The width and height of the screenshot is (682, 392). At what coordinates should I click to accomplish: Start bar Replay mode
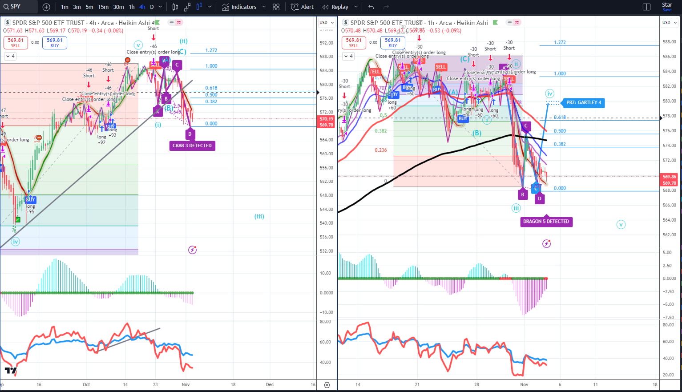[x=335, y=7]
